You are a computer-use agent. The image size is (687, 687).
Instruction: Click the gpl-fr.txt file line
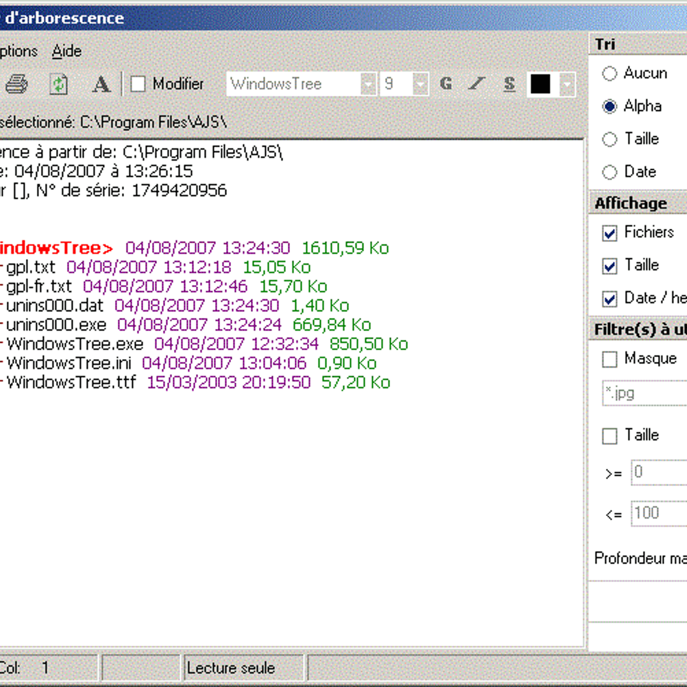pyautogui.click(x=164, y=286)
